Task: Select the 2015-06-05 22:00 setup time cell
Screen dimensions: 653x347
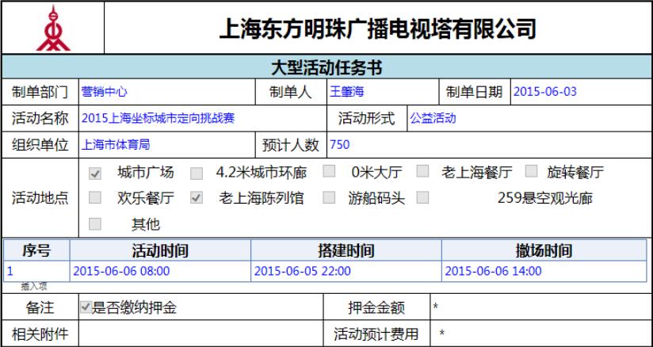Action: tap(346, 272)
